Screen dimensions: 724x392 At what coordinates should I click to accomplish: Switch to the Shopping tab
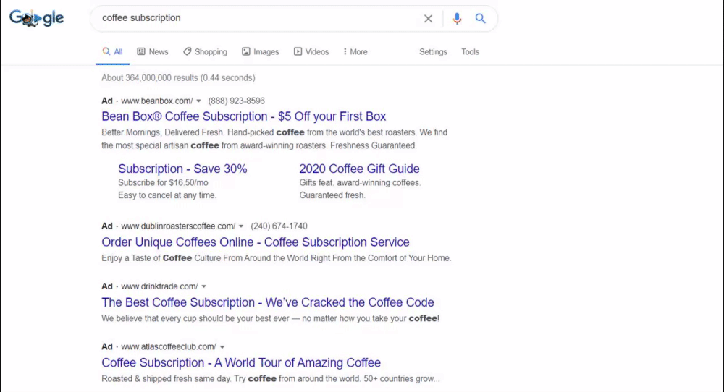[x=205, y=51]
